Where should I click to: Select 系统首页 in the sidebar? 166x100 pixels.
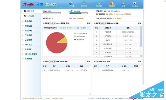(31, 11)
